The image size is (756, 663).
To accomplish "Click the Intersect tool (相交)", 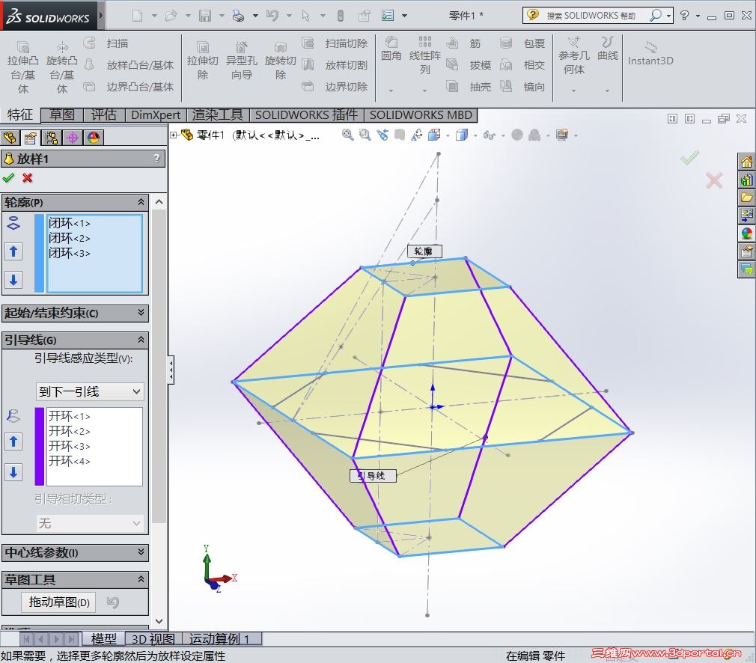I will 522,65.
